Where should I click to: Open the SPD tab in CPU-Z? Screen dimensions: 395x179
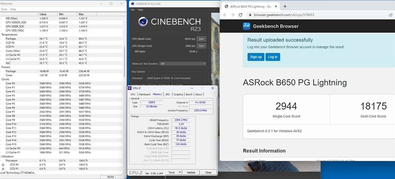click(x=167, y=94)
